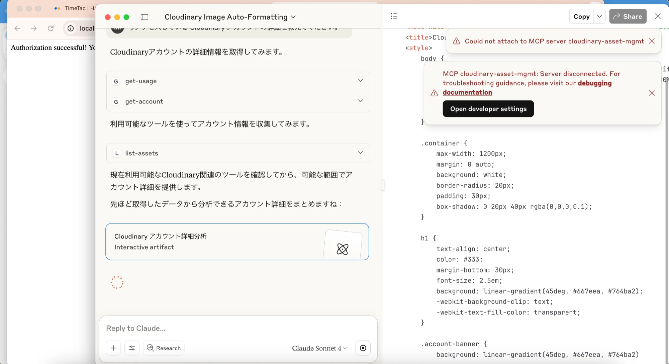Click the '.container {' line in the code
This screenshot has height=364, width=669.
pos(444,143)
